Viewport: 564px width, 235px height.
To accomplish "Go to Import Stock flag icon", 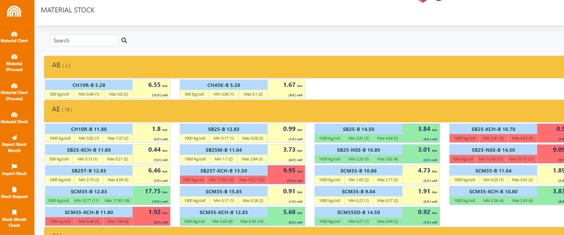I will [14, 167].
